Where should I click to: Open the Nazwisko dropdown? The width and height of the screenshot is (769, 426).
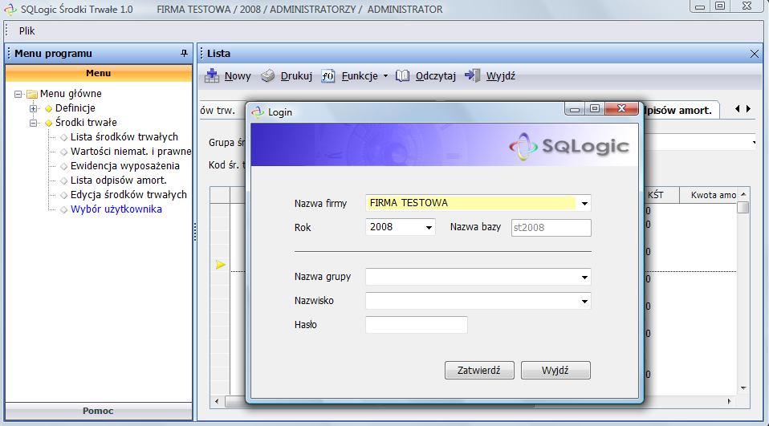click(584, 301)
